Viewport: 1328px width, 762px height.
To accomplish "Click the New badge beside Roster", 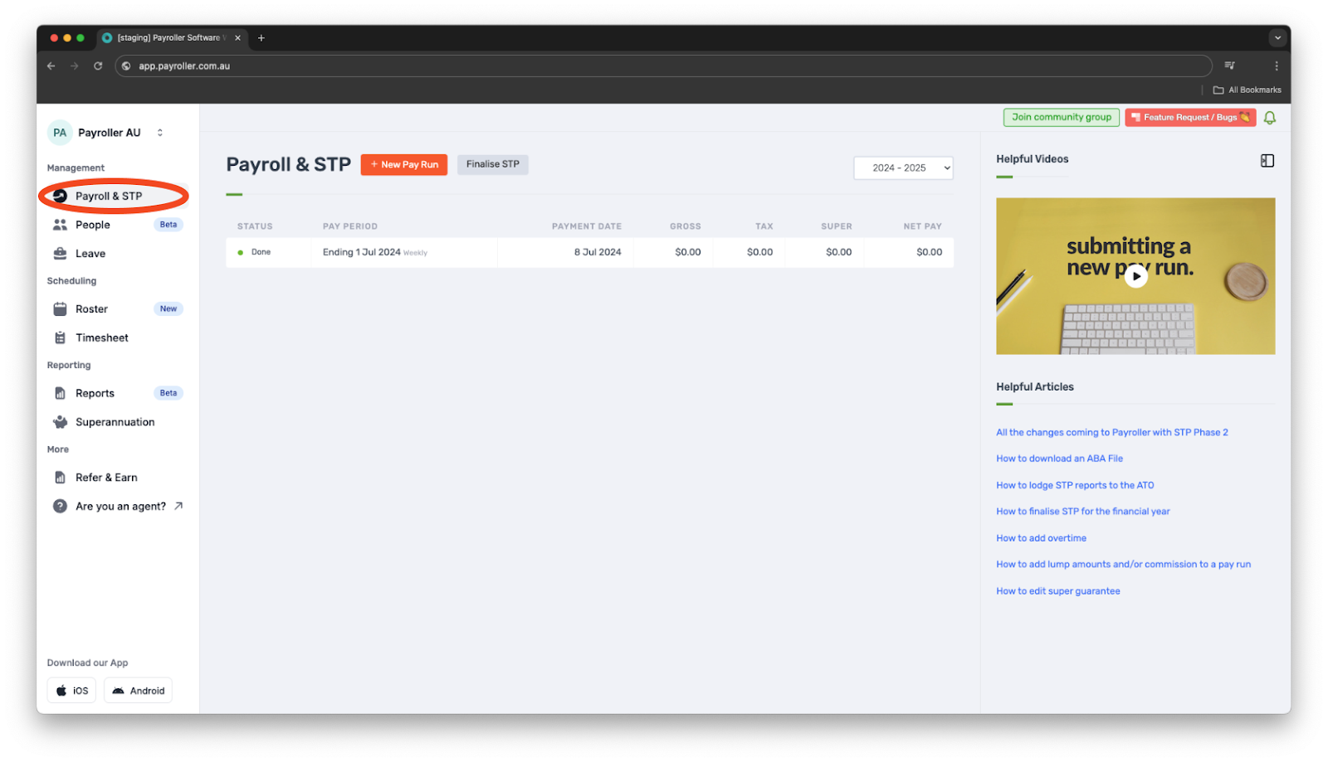I will click(168, 309).
